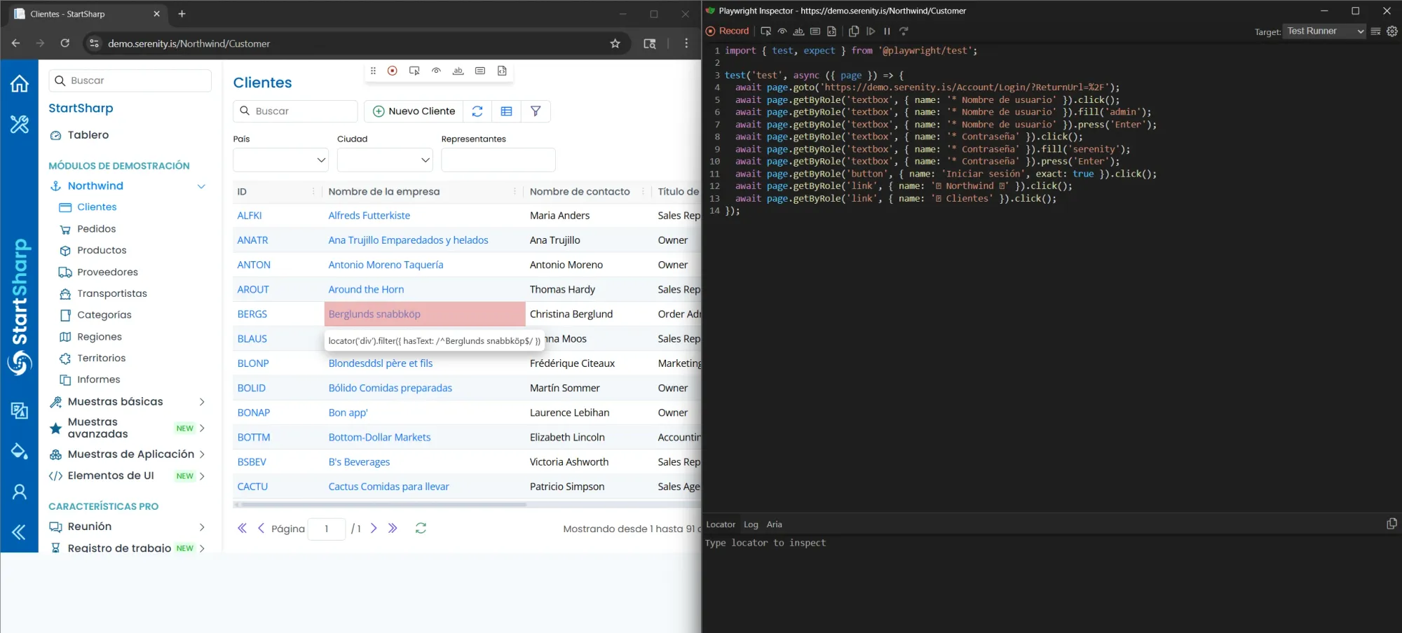The height and width of the screenshot is (633, 1402).
Task: Copy the generated test script
Action: tap(854, 32)
